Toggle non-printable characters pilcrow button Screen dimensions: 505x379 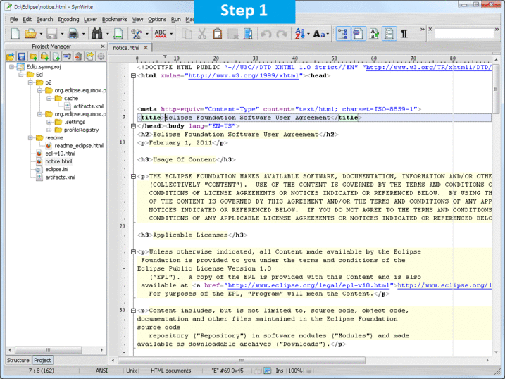(x=404, y=33)
